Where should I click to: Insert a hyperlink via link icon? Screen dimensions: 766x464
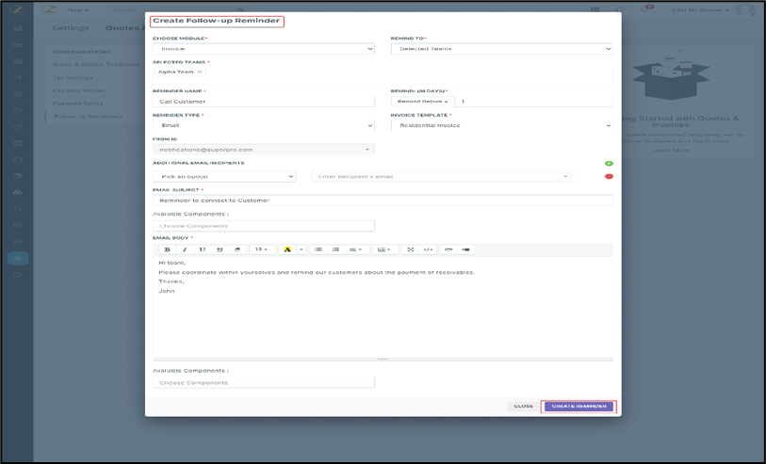[x=448, y=249]
